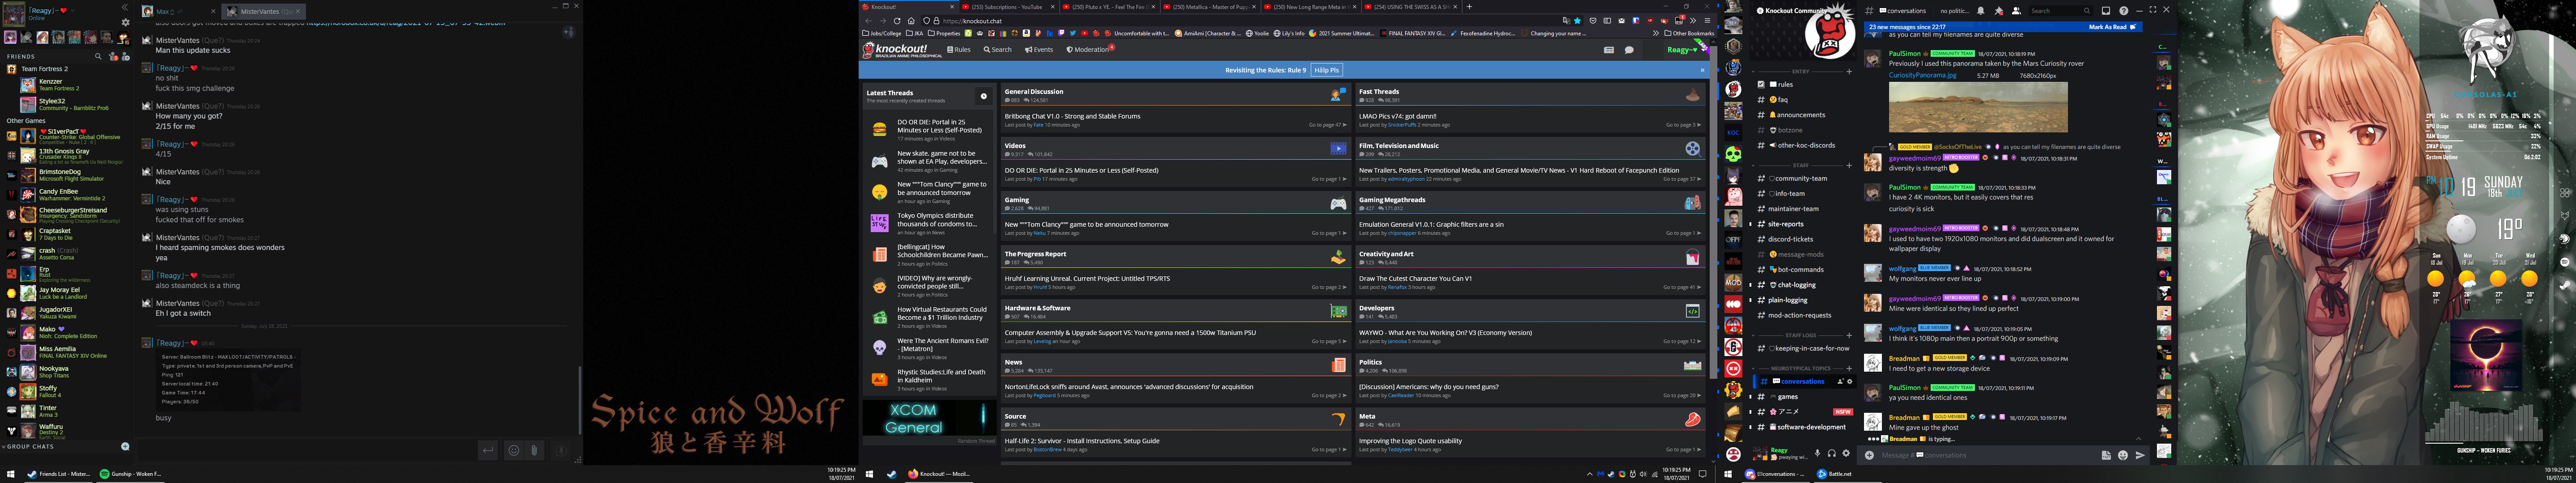The image size is (2576, 483).
Task: Open a new Firefox tab with plus
Action: click(1469, 7)
